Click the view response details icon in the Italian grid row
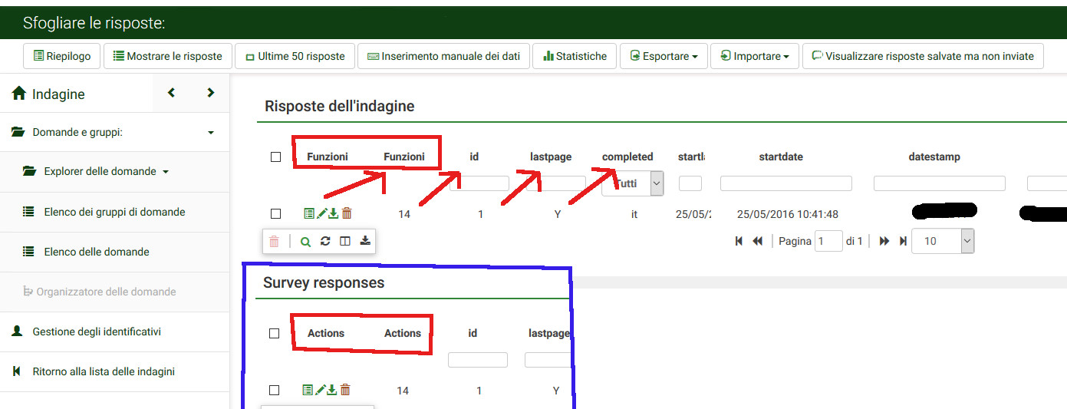Viewport: 1067px width, 409px height. pyautogui.click(x=308, y=214)
